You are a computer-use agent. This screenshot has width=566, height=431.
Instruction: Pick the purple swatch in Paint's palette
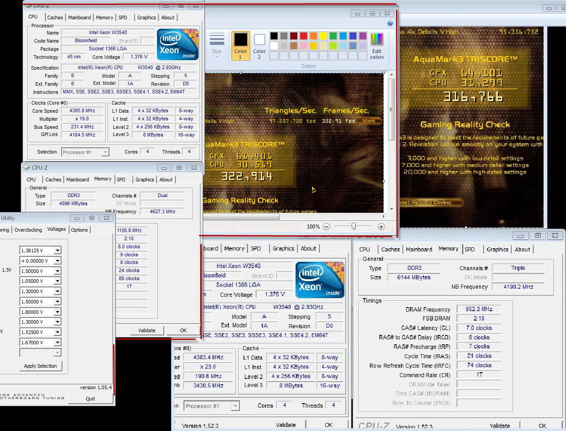pyautogui.click(x=363, y=36)
